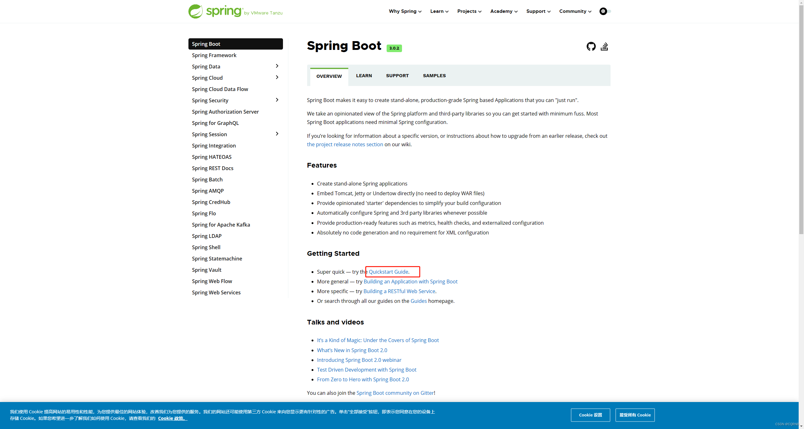
Task: Expand the Why Spring menu
Action: click(x=405, y=11)
